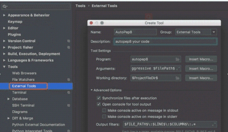Screen dimensions: 228x132
Task: Open the Plugins settings page
Action: pos(14,35)
